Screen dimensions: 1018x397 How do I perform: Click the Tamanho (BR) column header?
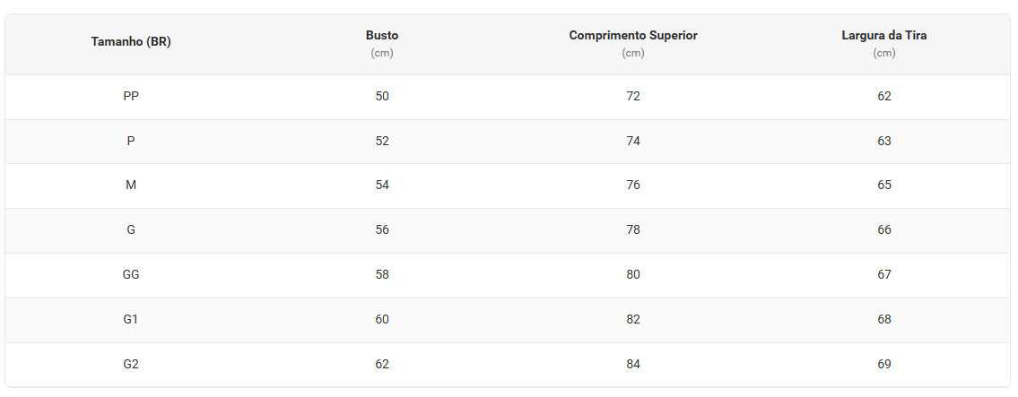point(131,42)
